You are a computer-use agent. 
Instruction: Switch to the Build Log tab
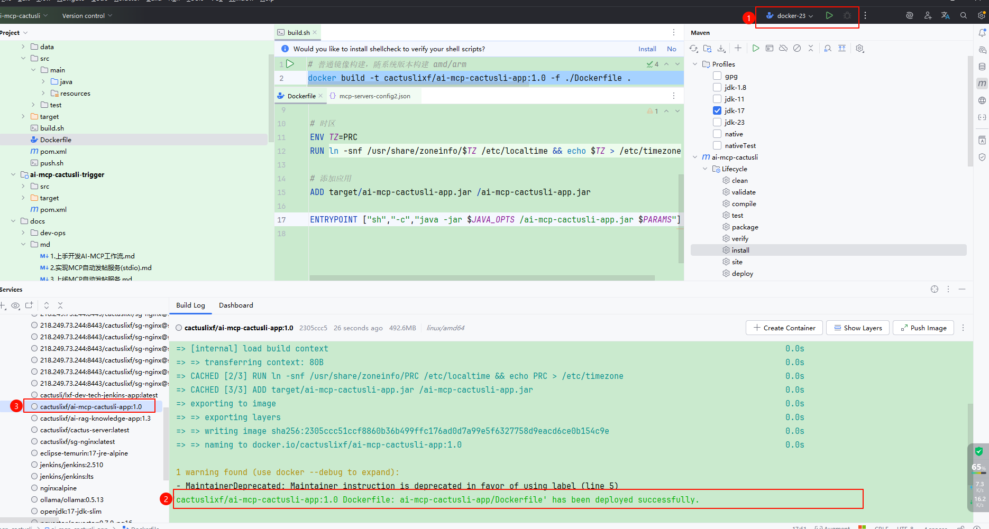190,305
